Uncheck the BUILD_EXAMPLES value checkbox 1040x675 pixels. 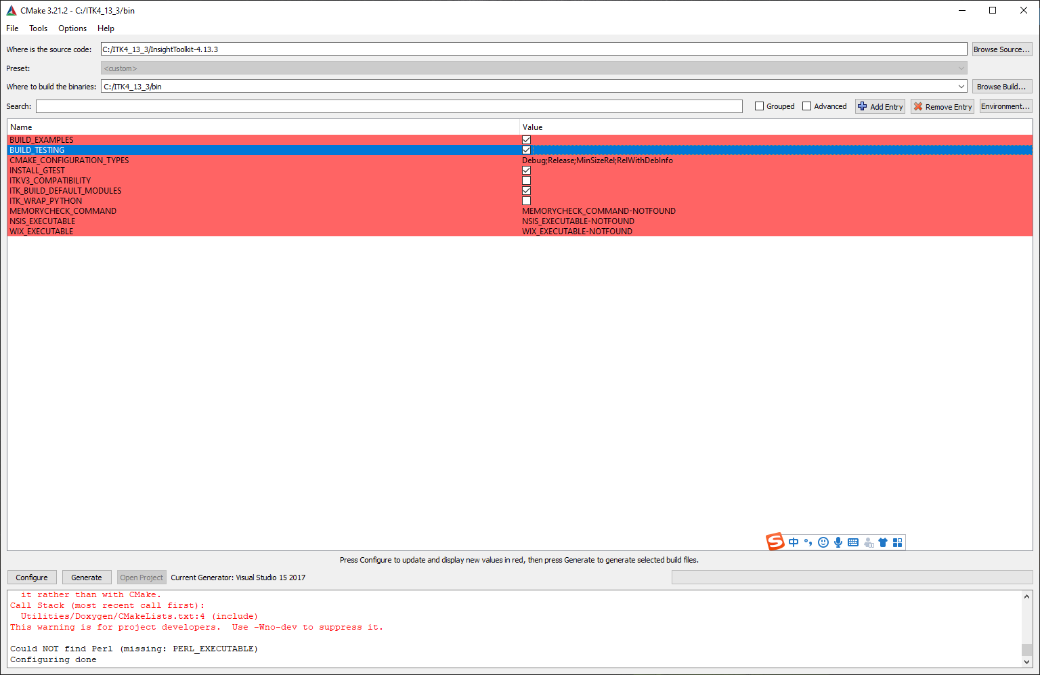pos(526,139)
